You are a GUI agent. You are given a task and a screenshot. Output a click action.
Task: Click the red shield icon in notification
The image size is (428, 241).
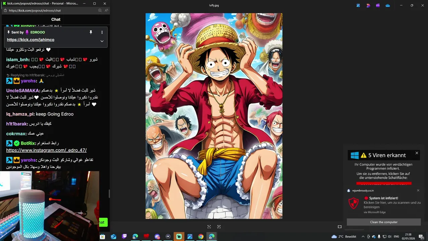354,203
